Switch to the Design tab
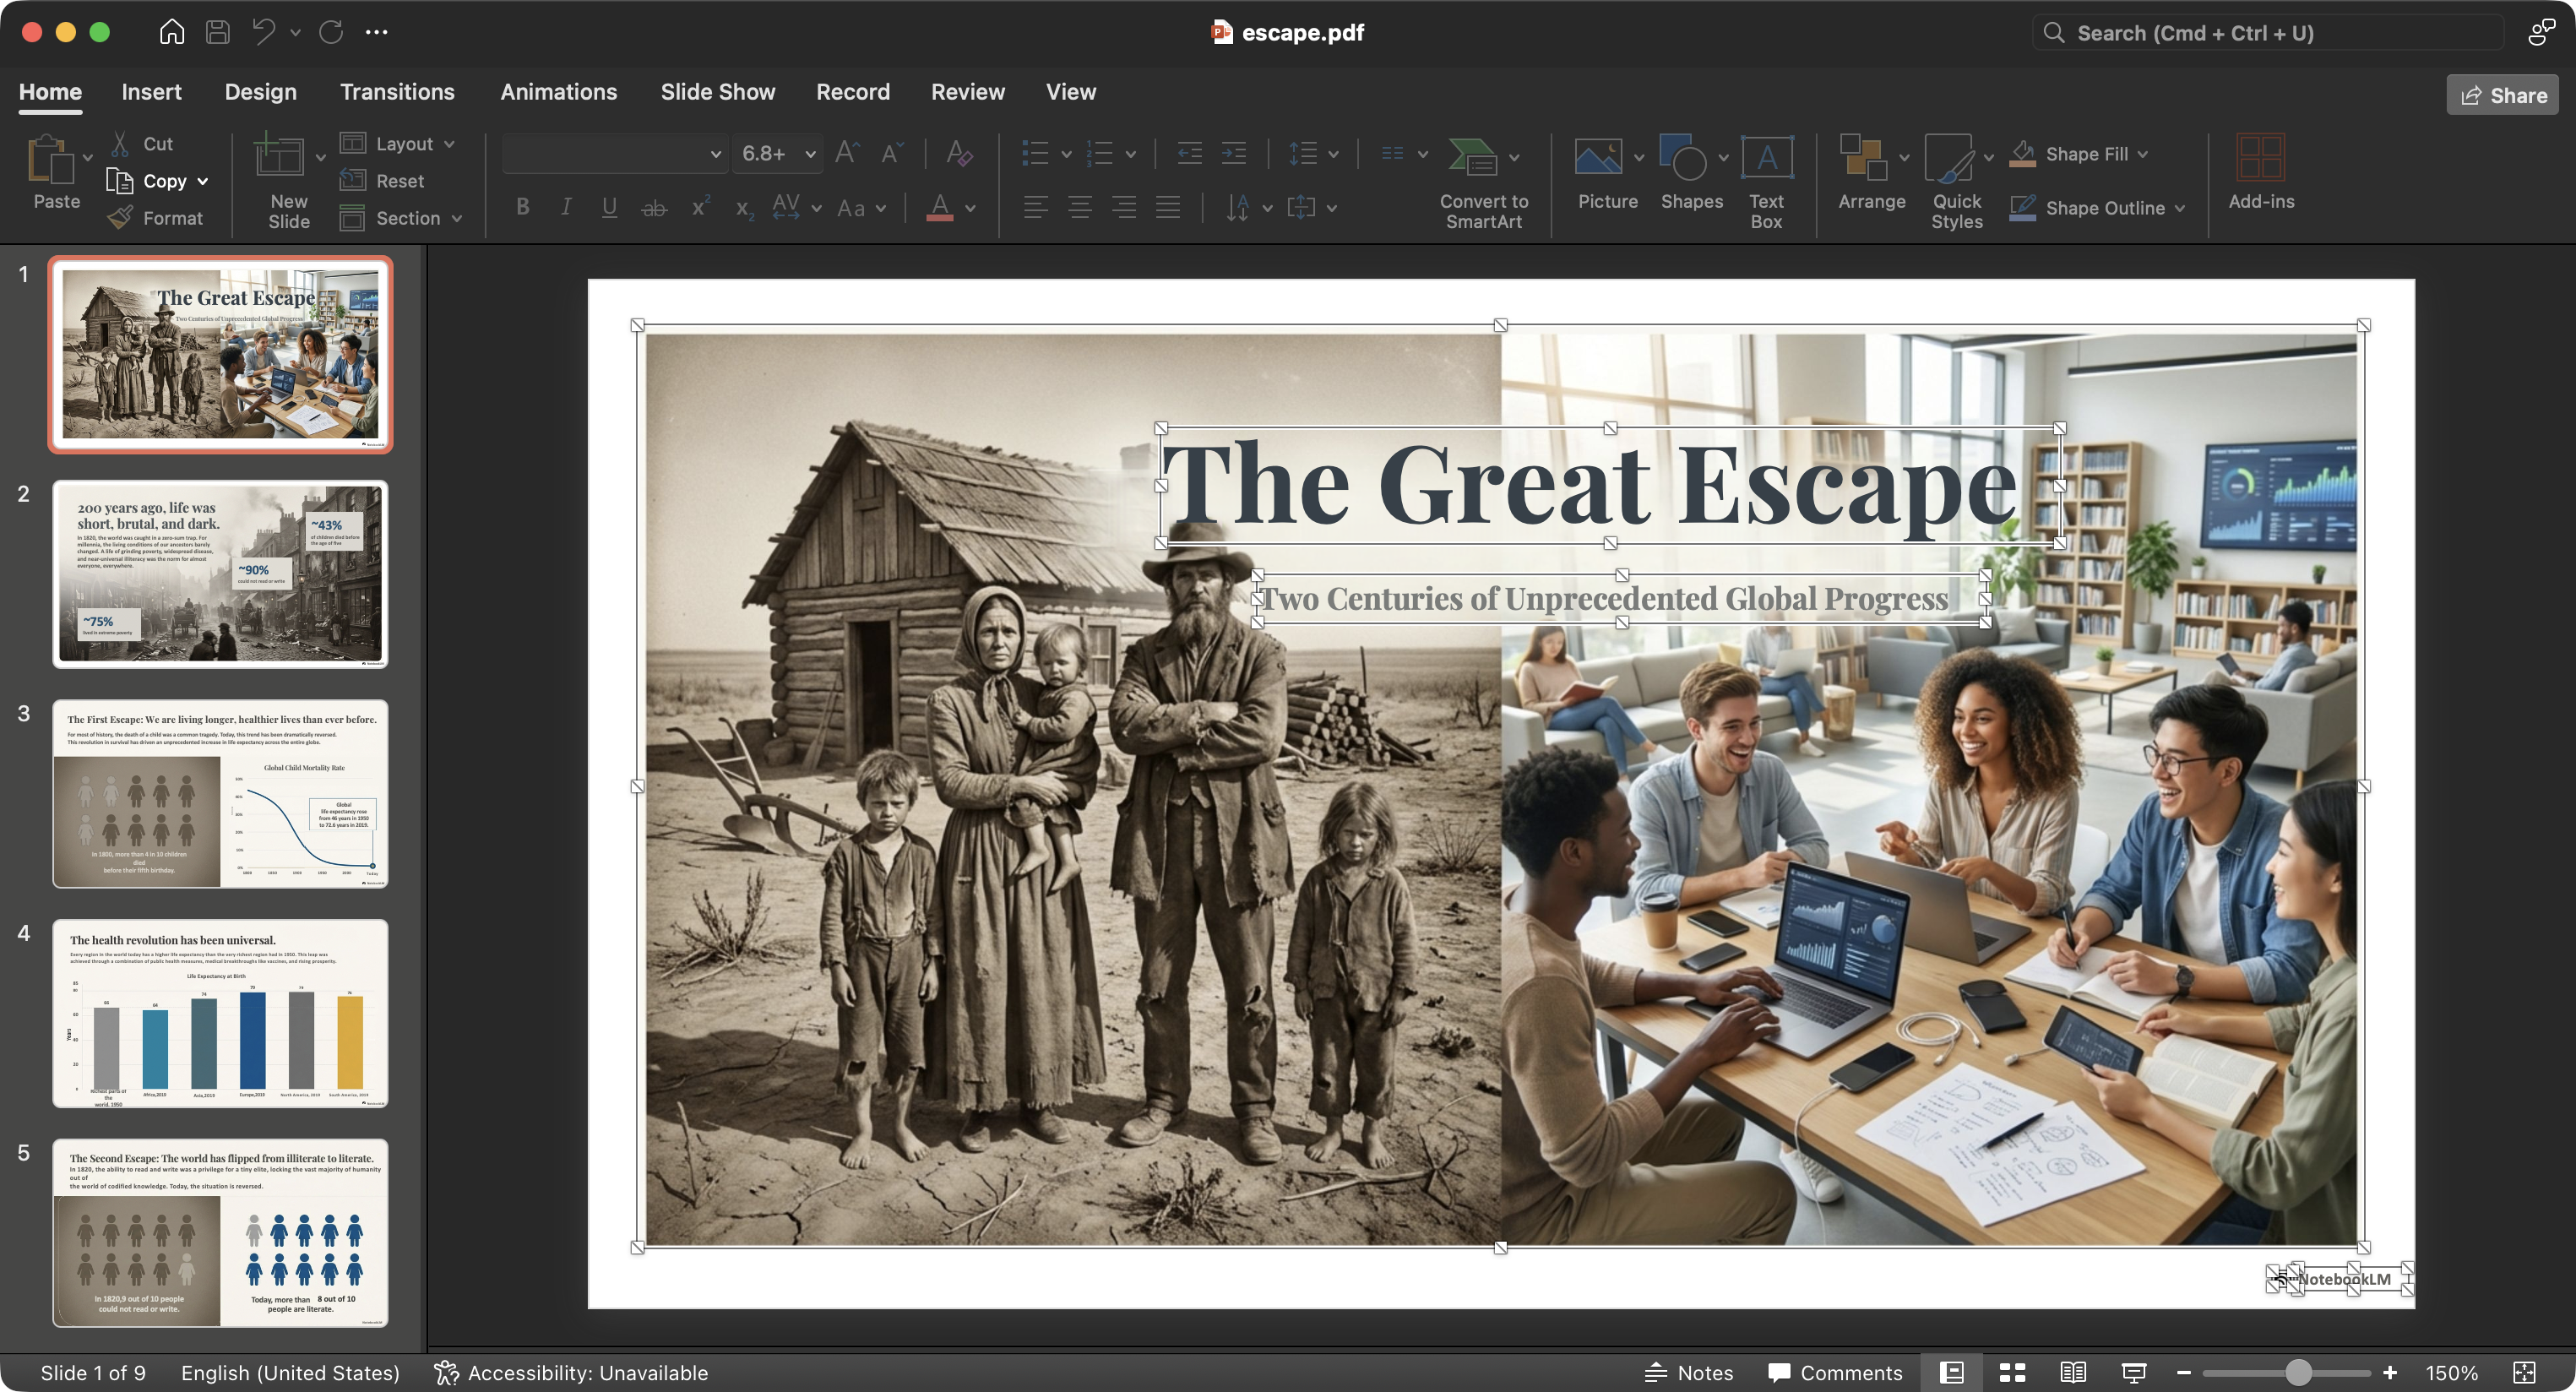The width and height of the screenshot is (2576, 1392). [x=260, y=92]
